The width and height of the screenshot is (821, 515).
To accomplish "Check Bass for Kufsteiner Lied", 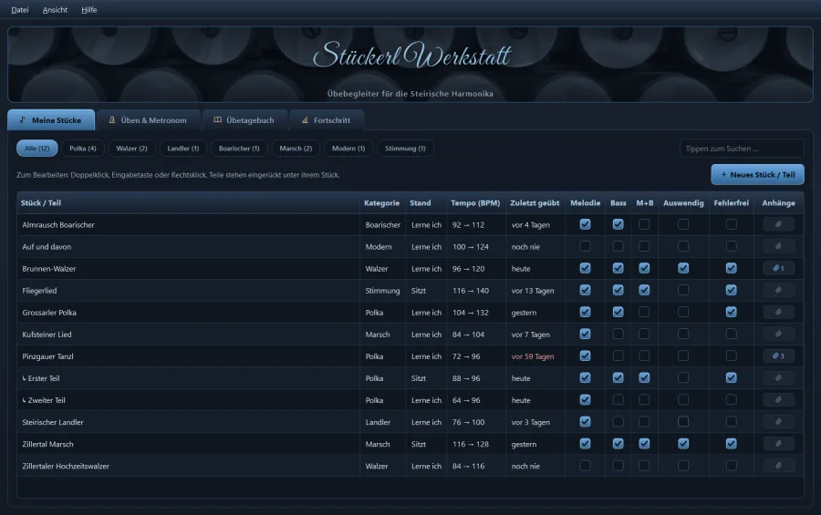I will point(618,335).
